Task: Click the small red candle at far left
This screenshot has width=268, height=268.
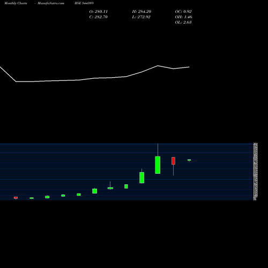Action: (x=16, y=198)
